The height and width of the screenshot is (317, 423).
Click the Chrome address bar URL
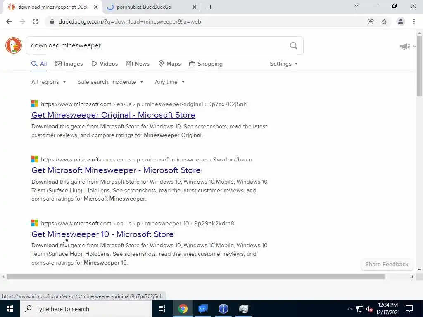pos(130,21)
